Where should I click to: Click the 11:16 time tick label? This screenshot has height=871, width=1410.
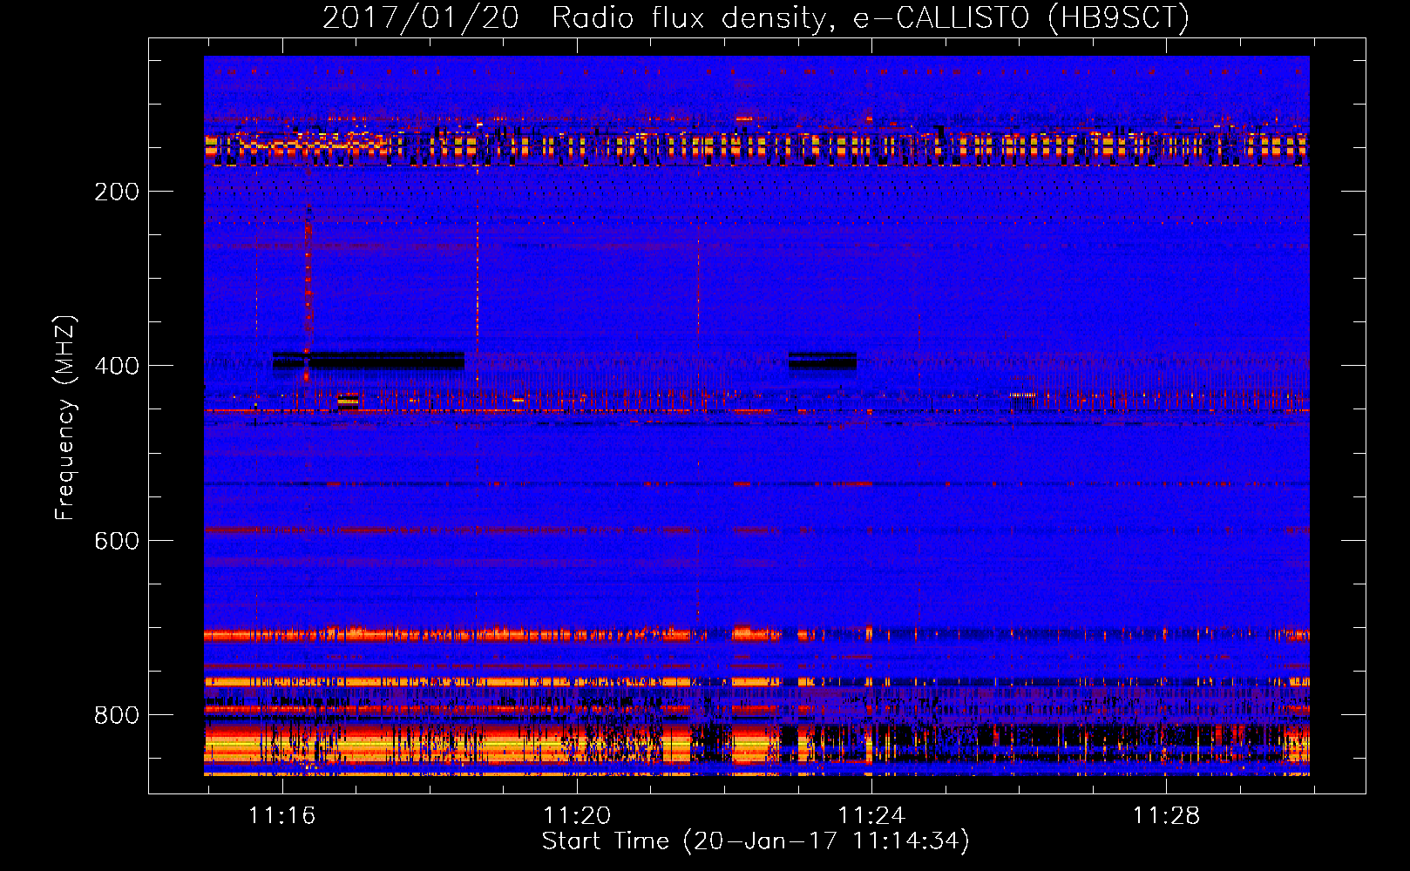281,816
